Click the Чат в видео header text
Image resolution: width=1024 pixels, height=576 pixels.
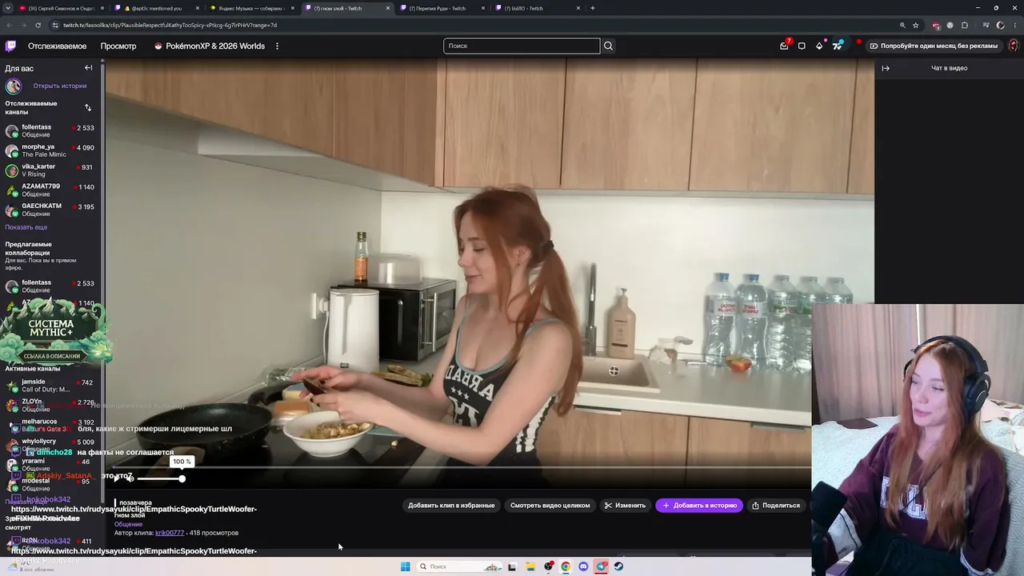(x=950, y=68)
